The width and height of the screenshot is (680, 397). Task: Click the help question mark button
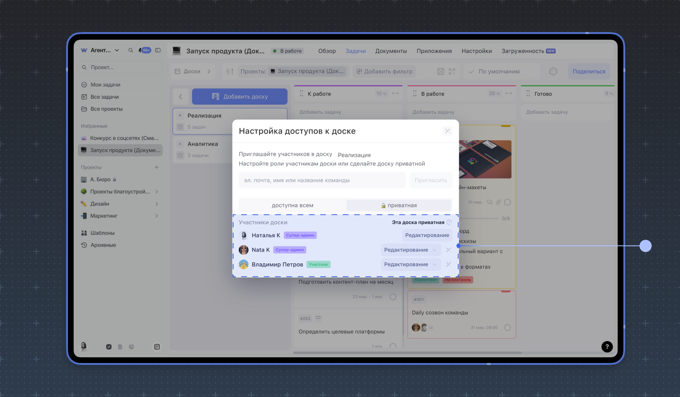click(607, 347)
